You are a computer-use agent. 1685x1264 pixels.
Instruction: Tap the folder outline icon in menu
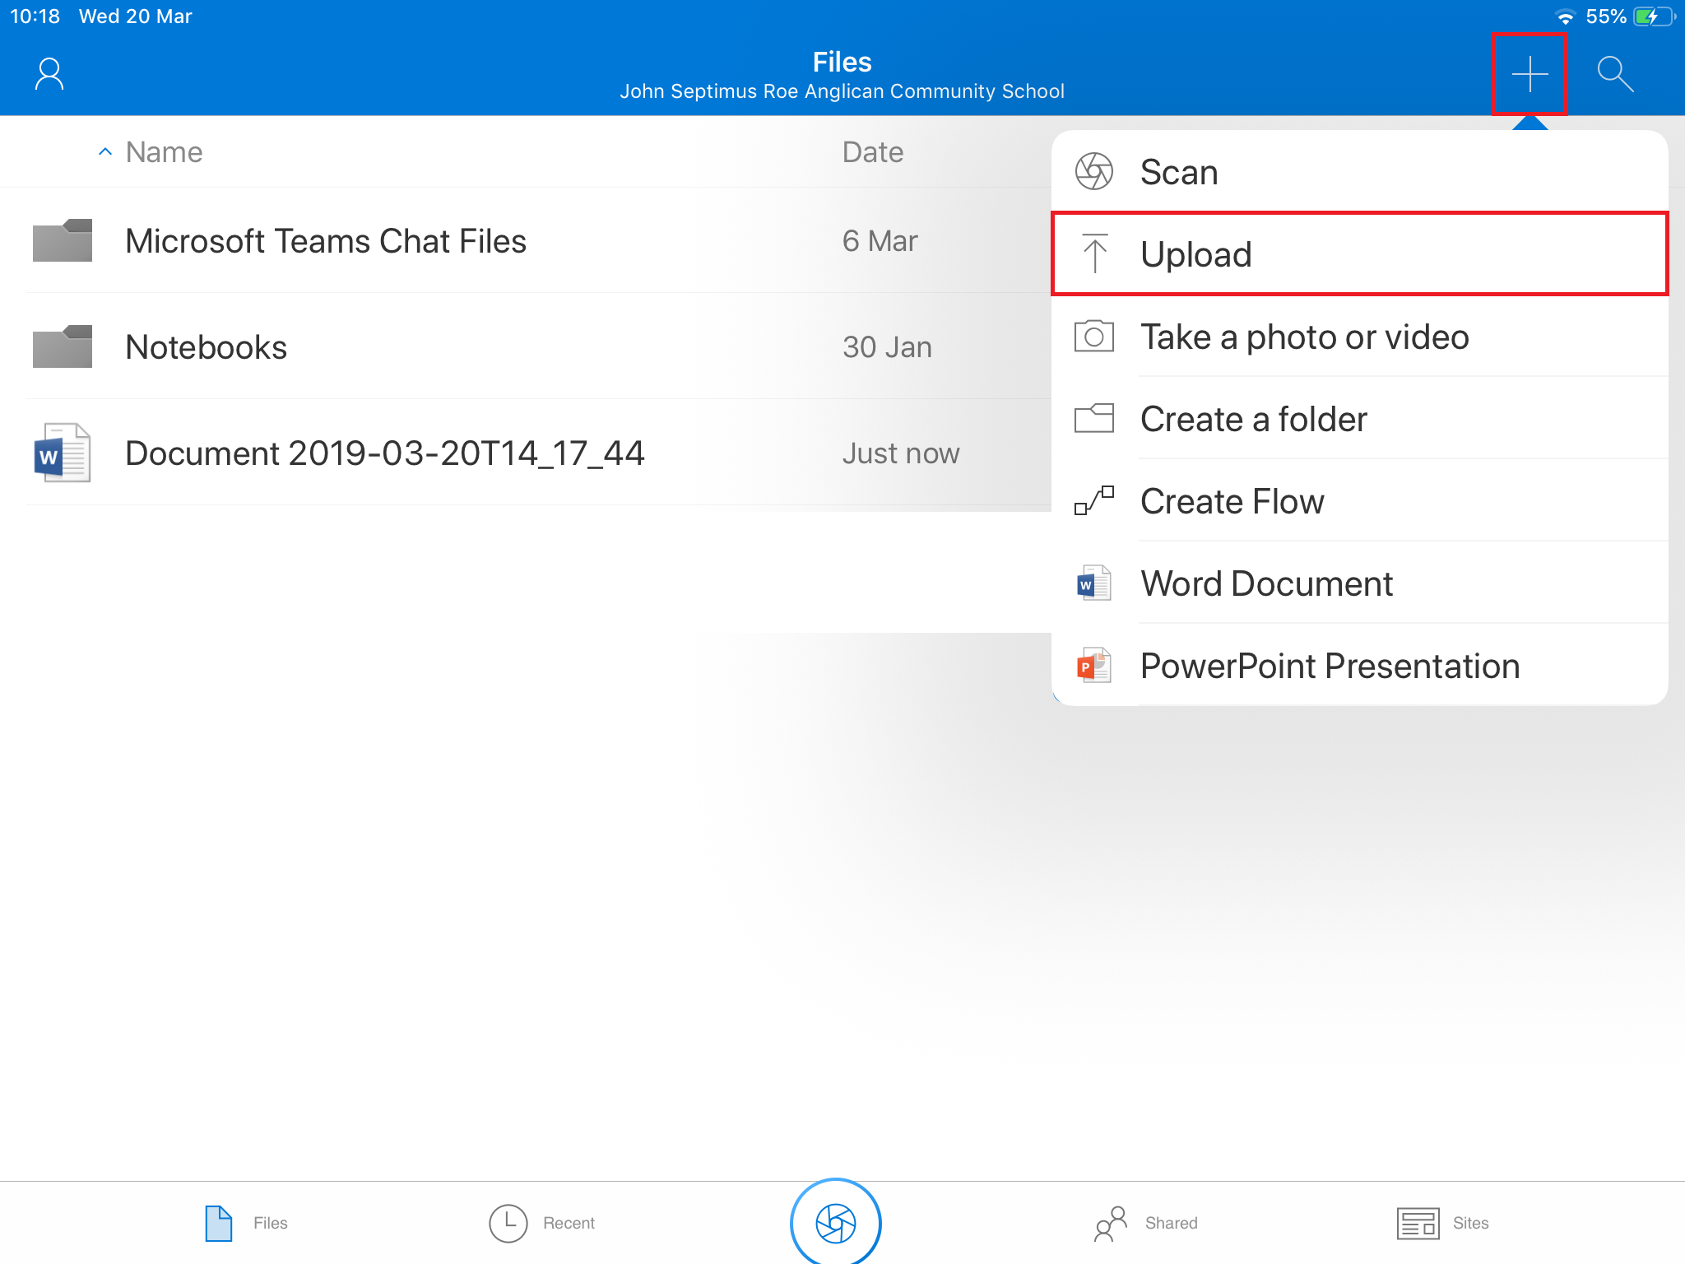click(1094, 418)
